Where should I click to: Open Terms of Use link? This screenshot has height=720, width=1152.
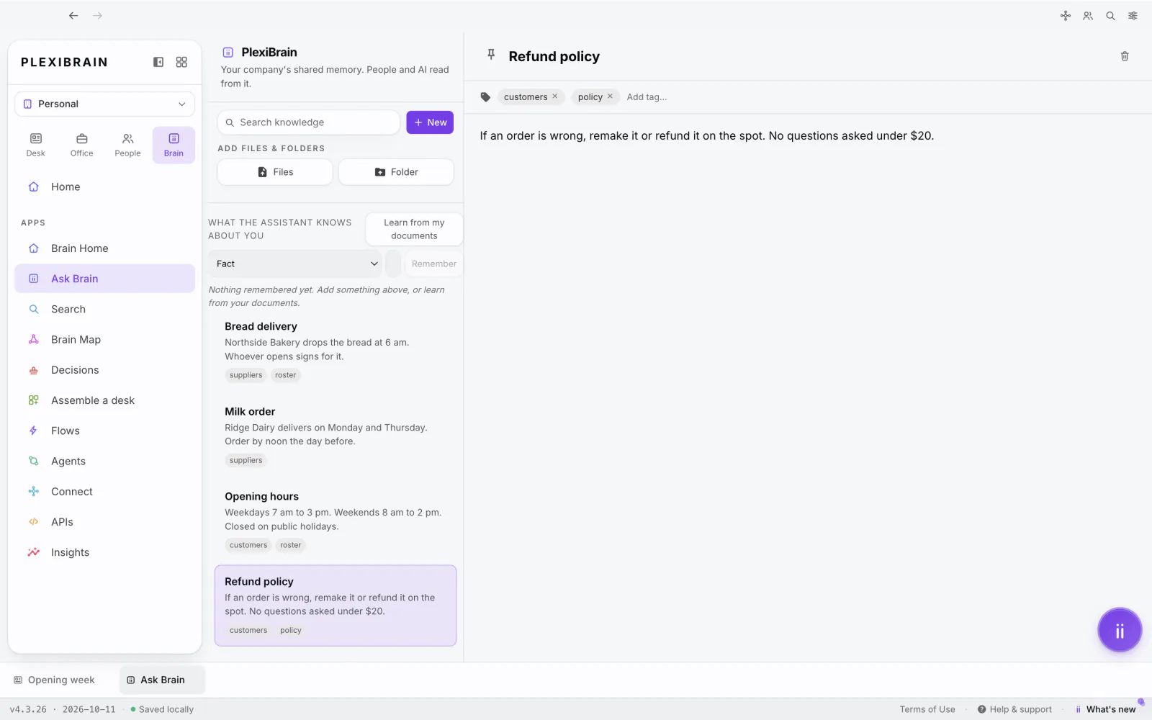(x=927, y=709)
